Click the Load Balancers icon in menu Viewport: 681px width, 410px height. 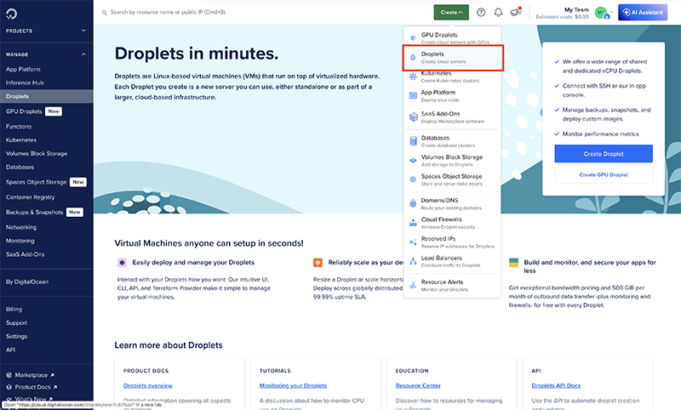pos(414,260)
